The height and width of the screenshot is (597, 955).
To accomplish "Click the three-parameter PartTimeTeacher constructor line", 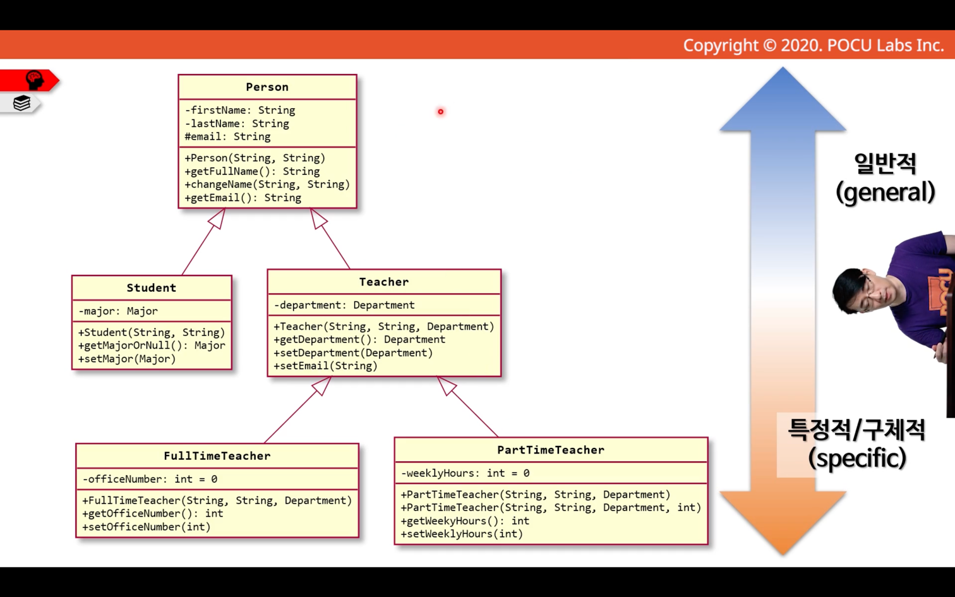I will point(536,495).
